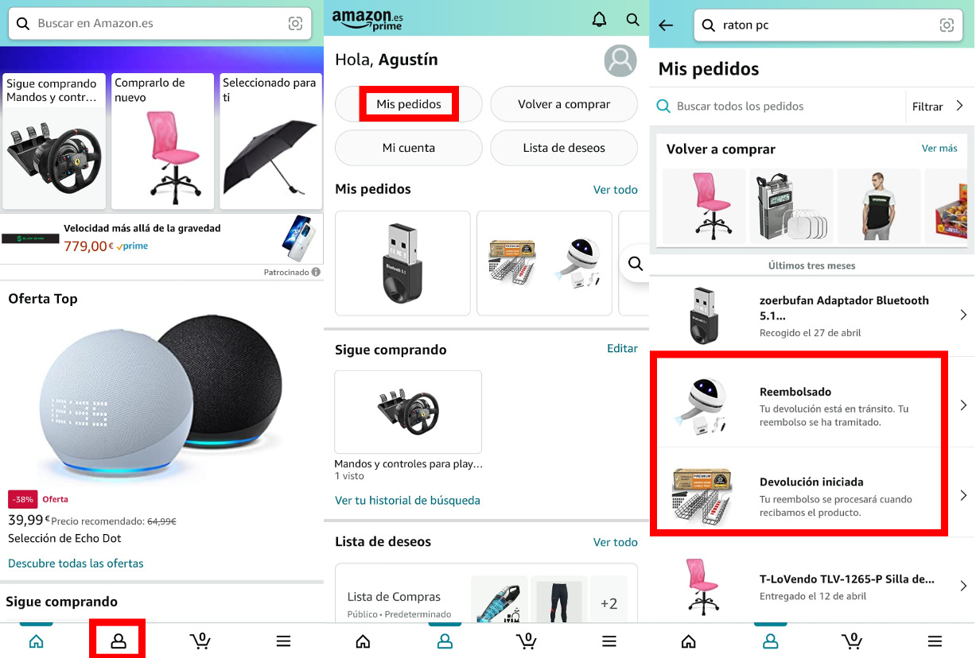Tap the home icon in the navigation bar
Screen dimensions: 976x658
click(36, 641)
